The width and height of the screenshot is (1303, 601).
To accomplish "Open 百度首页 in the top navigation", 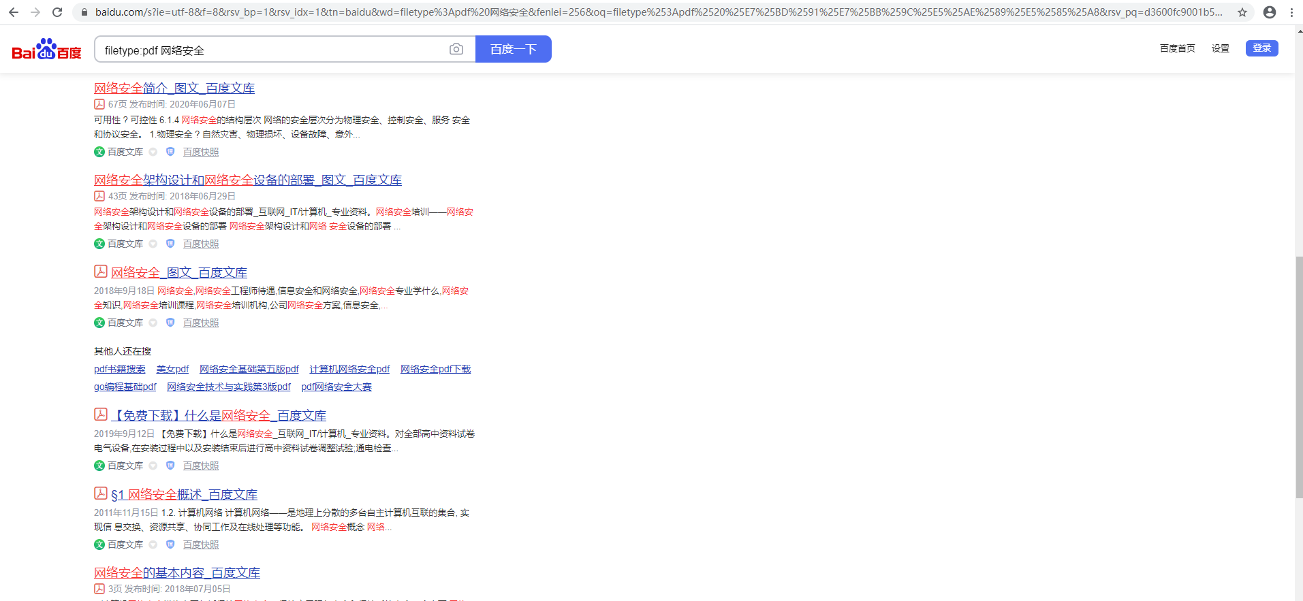I will (x=1178, y=48).
